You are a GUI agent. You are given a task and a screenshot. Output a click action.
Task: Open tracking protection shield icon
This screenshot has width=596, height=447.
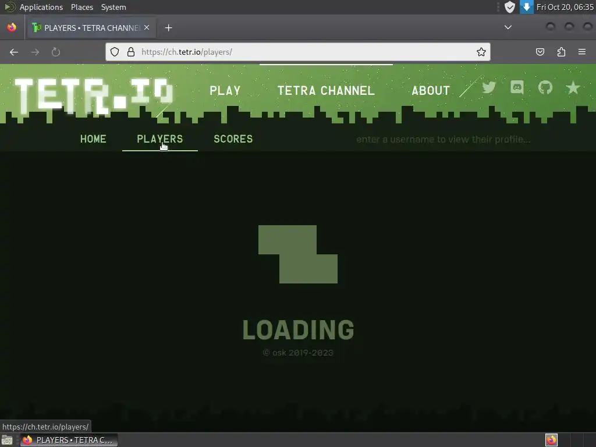click(x=115, y=52)
